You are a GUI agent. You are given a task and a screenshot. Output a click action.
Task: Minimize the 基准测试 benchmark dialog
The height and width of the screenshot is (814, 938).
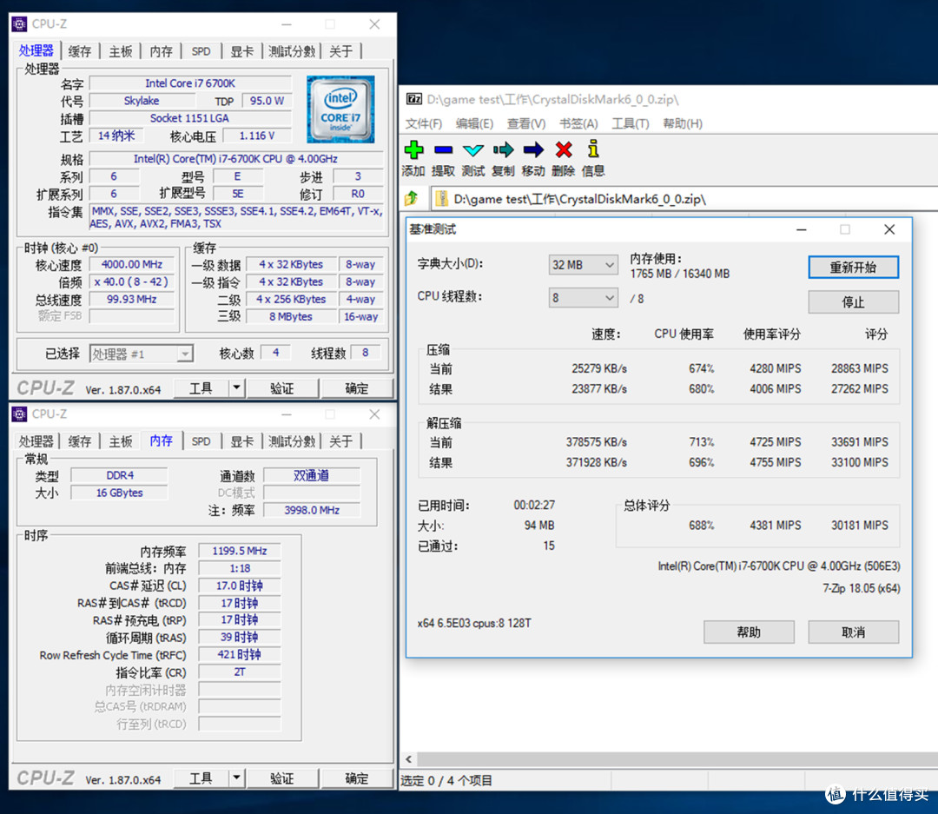[801, 229]
